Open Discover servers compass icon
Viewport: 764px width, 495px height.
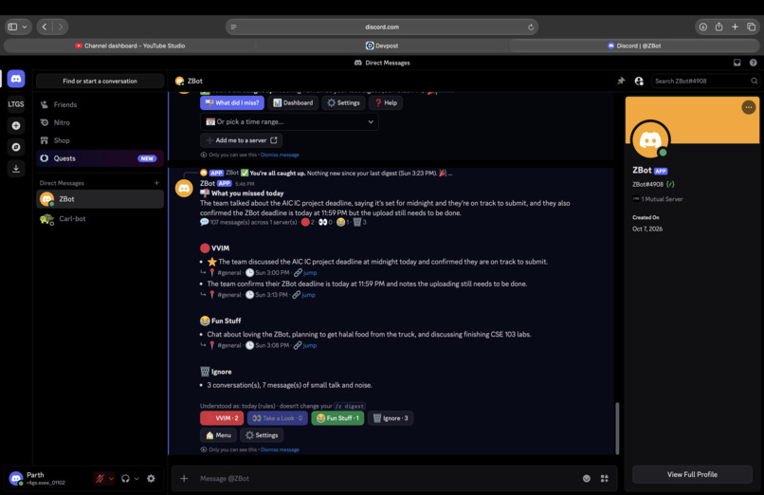pyautogui.click(x=16, y=147)
